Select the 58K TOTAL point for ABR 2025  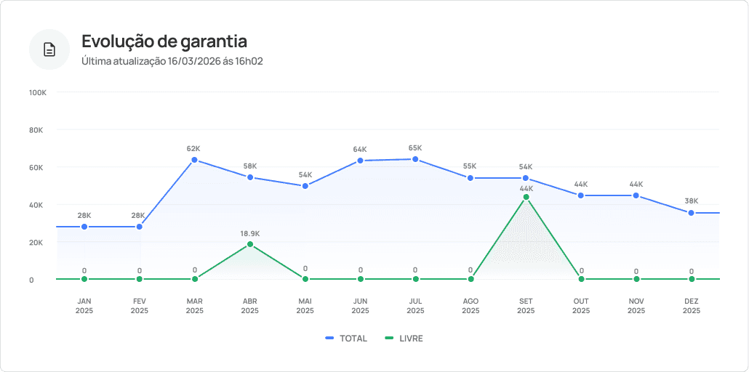pos(250,177)
